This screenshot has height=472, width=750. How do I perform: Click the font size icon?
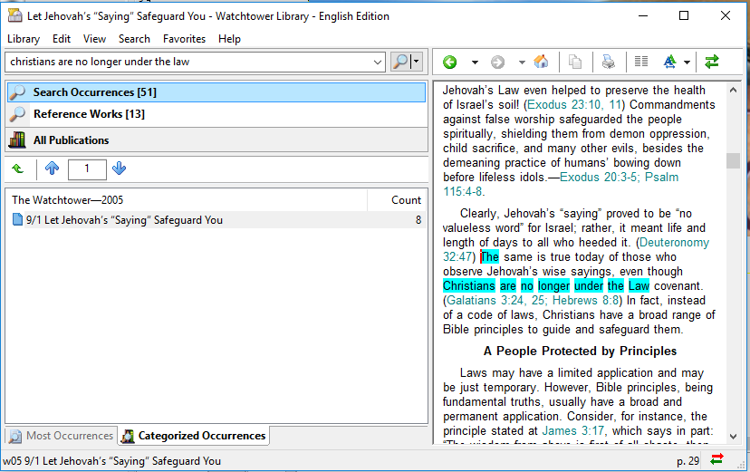(670, 62)
